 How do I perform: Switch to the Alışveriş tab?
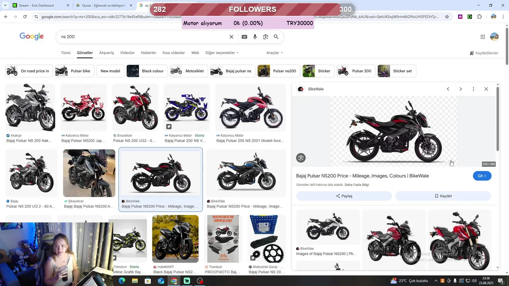(x=107, y=53)
